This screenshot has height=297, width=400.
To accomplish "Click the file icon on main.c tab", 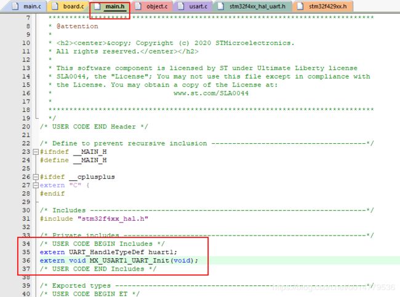I will pyautogui.click(x=15, y=6).
